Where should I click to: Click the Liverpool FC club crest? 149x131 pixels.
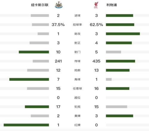96,5
